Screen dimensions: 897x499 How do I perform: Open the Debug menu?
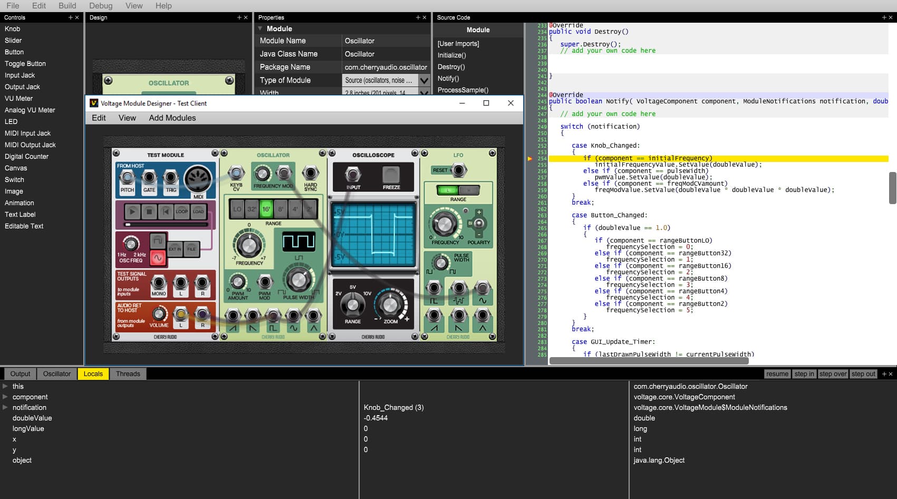pyautogui.click(x=101, y=6)
